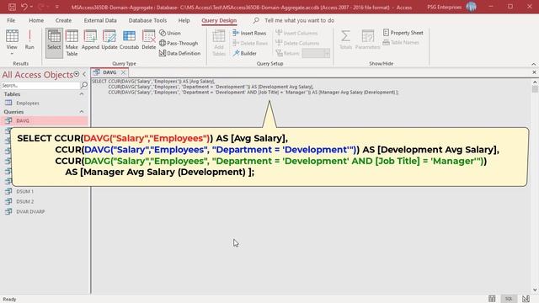The image size is (539, 303).
Task: Choose the Delete query type
Action: [149, 40]
